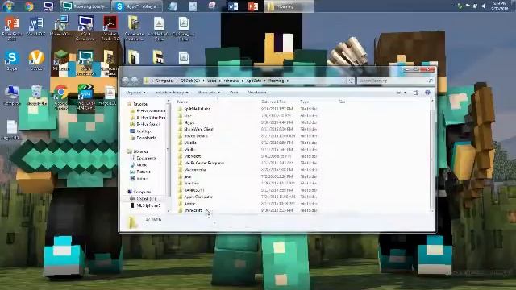
Task: Click Users in the address breadcrumb
Action: [x=211, y=81]
